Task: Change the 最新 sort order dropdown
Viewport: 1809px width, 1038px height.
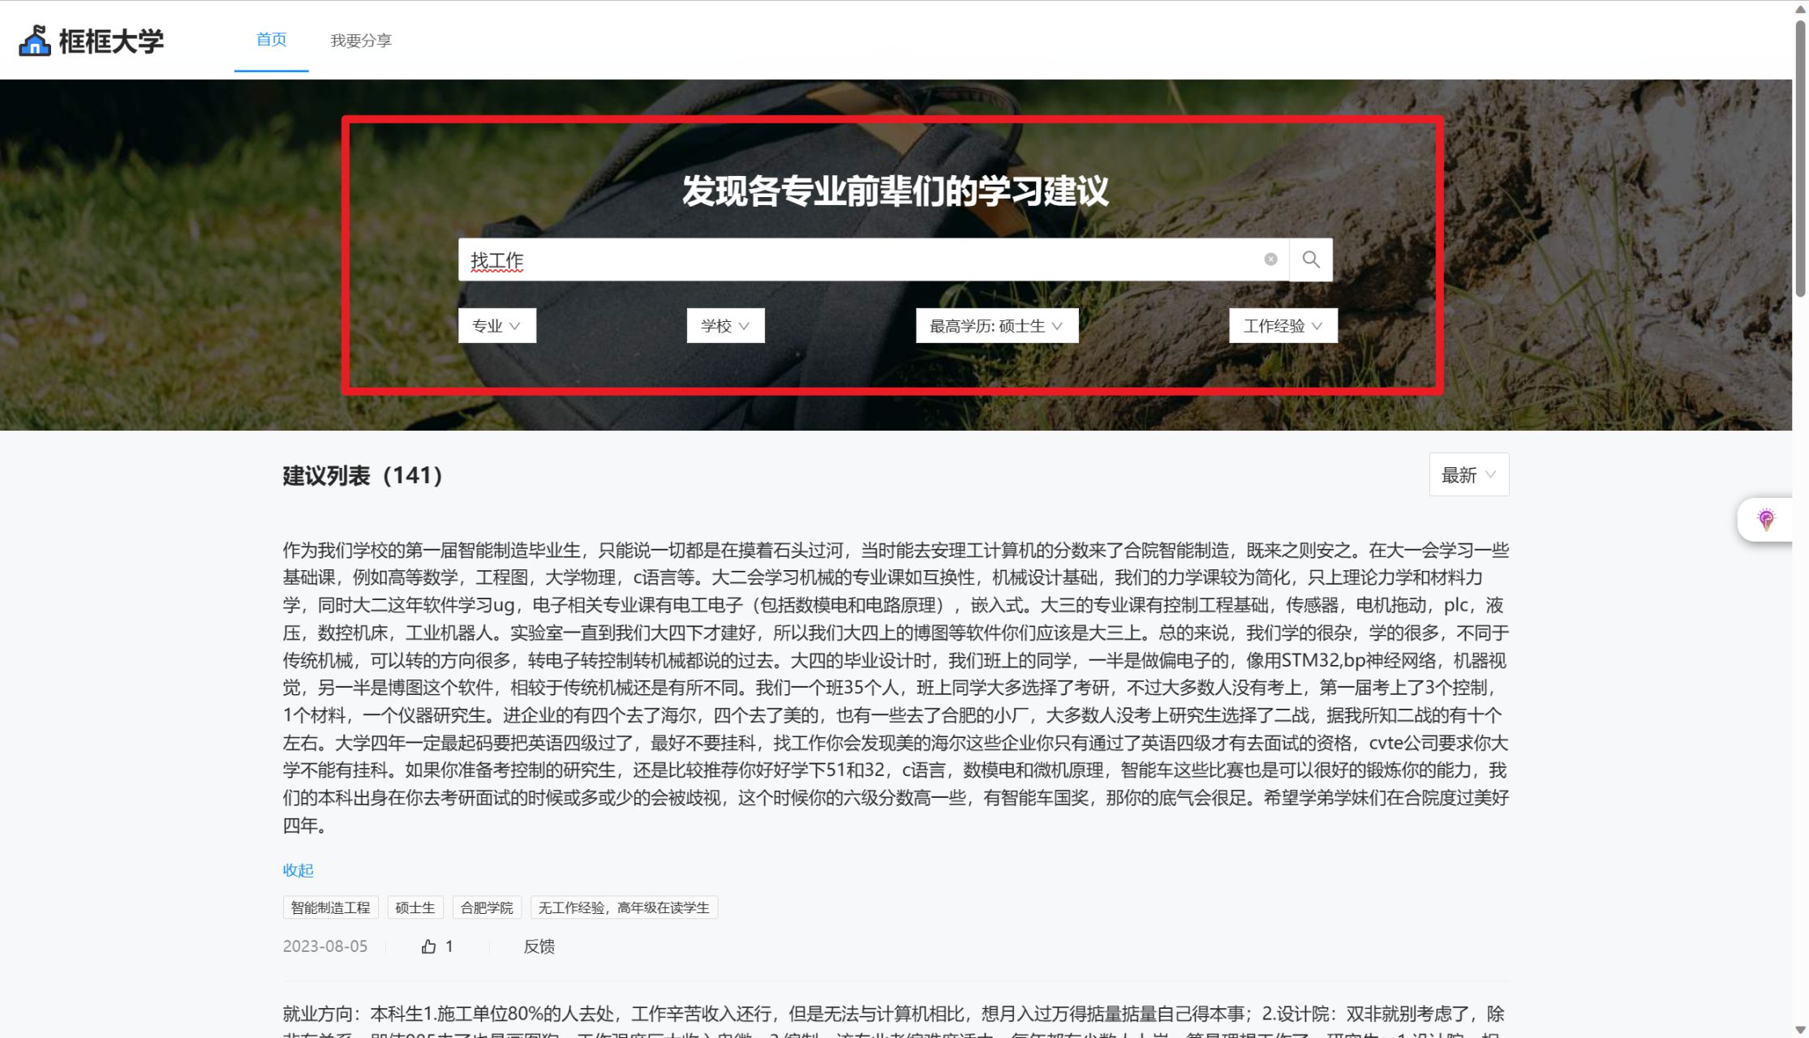Action: [1468, 475]
